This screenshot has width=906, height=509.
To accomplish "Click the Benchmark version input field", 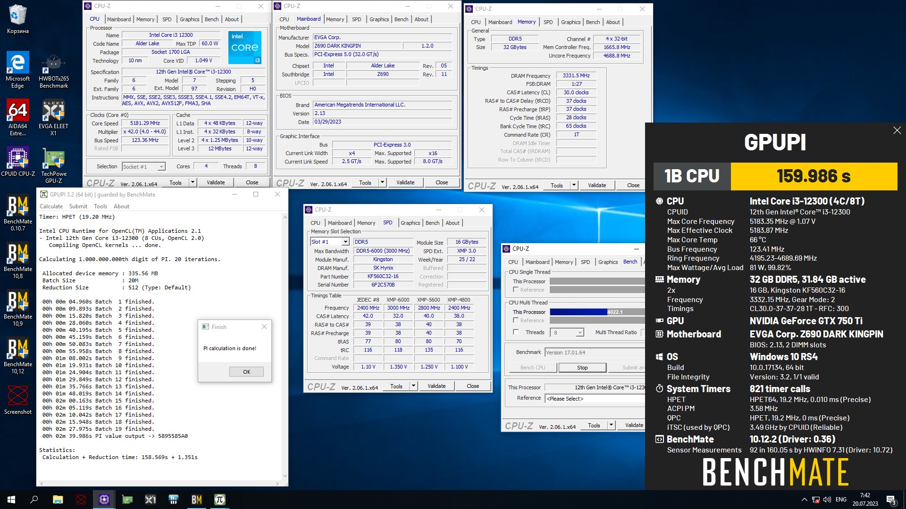I will coord(595,353).
